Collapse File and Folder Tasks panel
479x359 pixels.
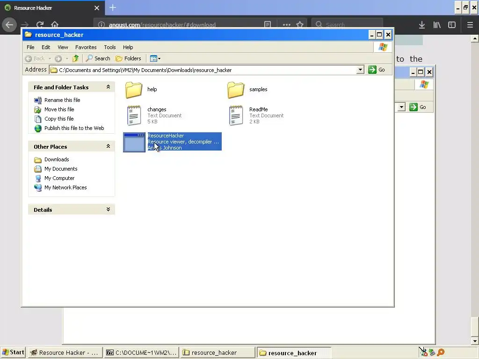pyautogui.click(x=108, y=87)
